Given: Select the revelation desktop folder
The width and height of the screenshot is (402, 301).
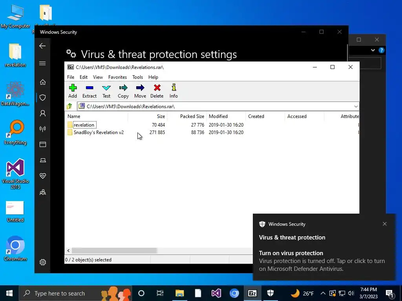Looking at the screenshot, I should 15,55.
